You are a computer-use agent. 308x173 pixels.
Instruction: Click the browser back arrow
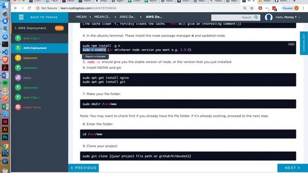click(15, 8)
